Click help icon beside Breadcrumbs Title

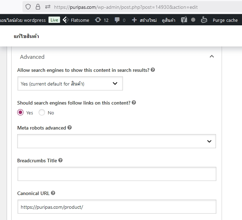click(60, 160)
